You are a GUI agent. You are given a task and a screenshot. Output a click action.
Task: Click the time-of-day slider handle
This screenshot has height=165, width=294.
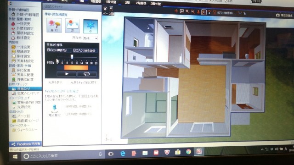[x=72, y=57]
